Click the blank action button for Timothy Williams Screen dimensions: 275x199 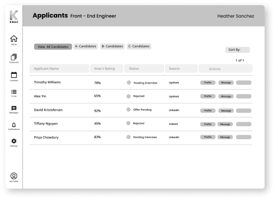click(x=244, y=83)
